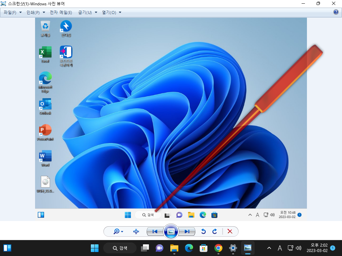Screen dimensions: 342x256
Task: Click the fit-to-window actual size icon
Action: pos(136,231)
